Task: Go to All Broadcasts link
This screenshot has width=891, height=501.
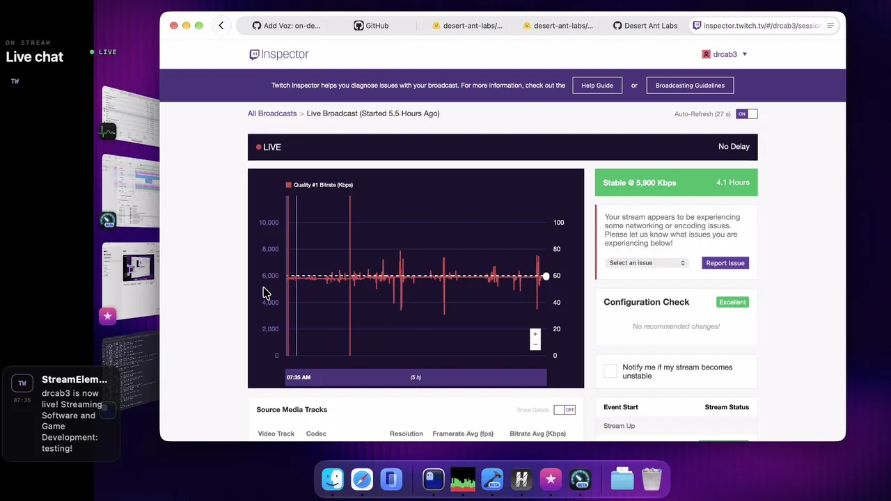Action: (272, 113)
